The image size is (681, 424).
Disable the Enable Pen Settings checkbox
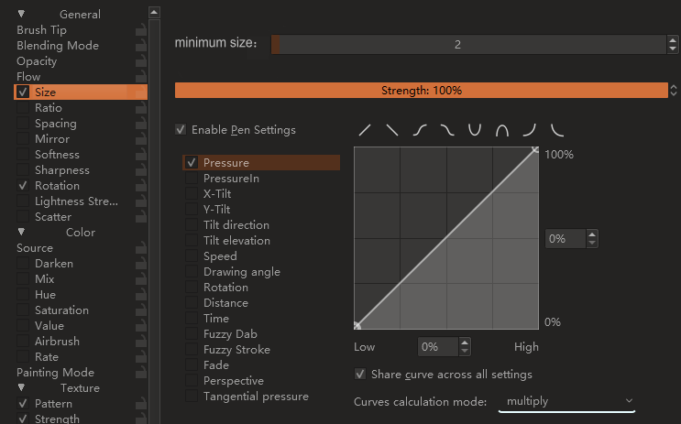click(181, 130)
